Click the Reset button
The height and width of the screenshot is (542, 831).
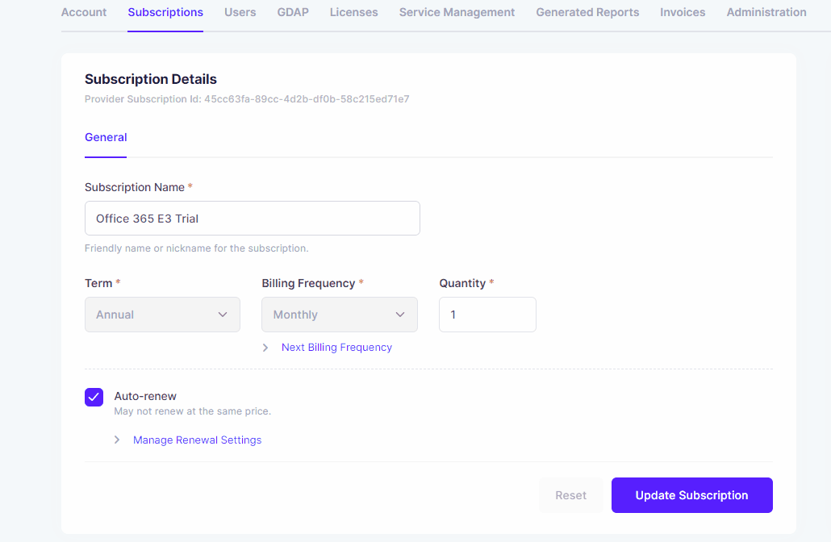point(570,495)
